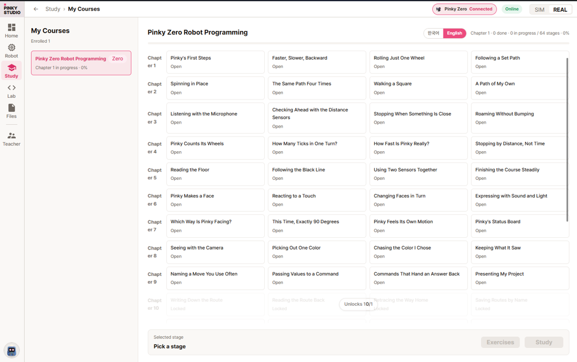The height and width of the screenshot is (362, 577).
Task: Open Rolling Just One Wheel stage
Action: point(419,62)
